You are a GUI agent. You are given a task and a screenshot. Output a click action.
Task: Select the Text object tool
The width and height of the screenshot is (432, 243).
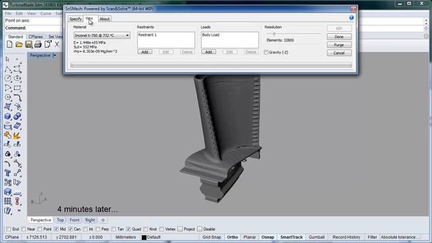coord(7,173)
